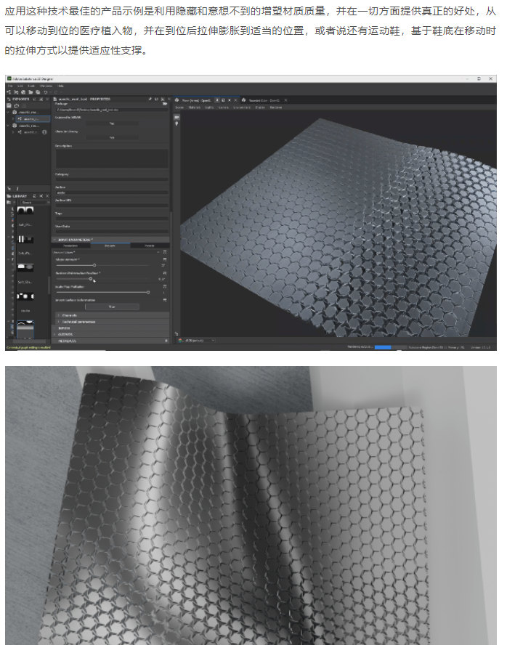Image resolution: width=507 pixels, height=645 pixels.
Task: Open the Lights menu in 3D View
Action: pyautogui.click(x=209, y=107)
